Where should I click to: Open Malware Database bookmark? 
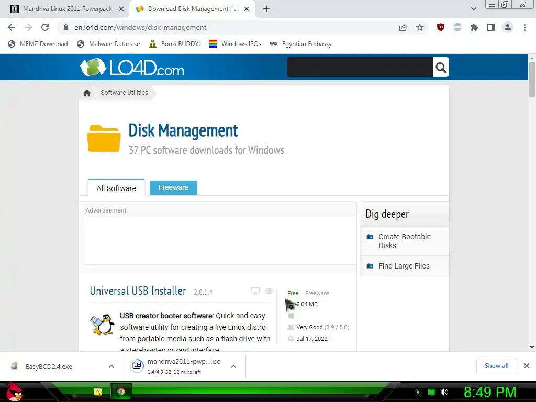108,44
